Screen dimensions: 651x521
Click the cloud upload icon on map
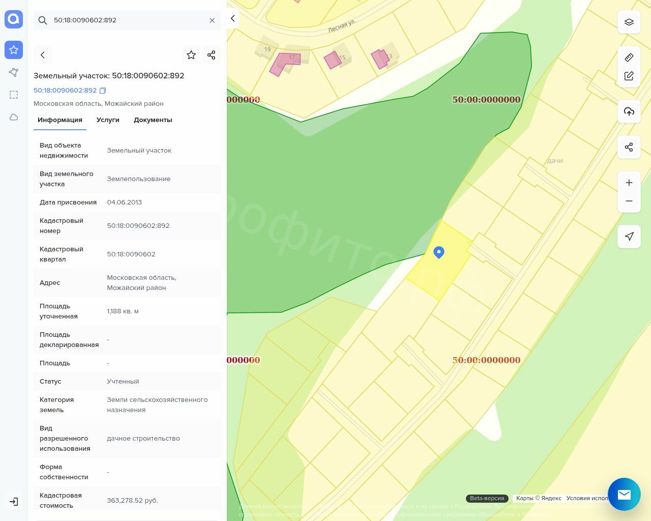click(629, 111)
